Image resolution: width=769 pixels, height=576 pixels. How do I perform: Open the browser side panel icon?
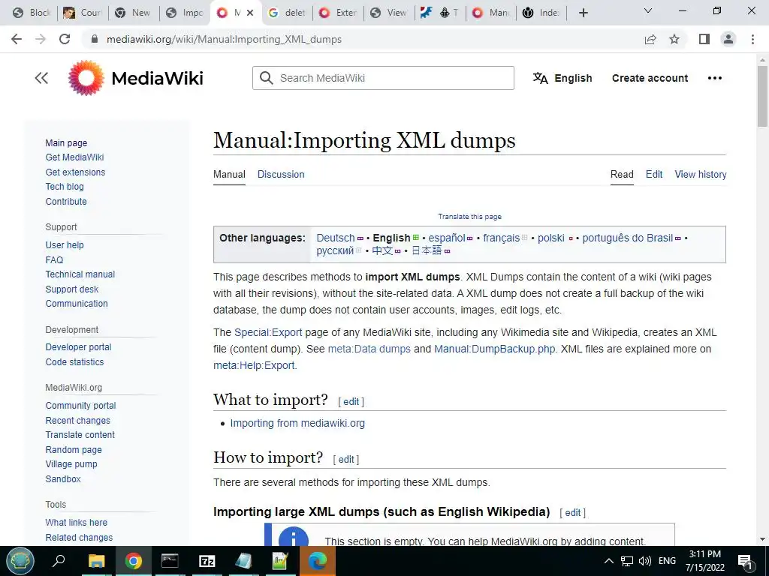tap(704, 39)
